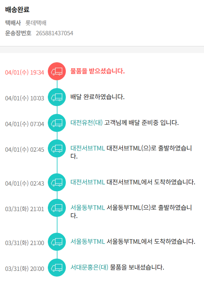Click the 물품을 받으셨습니다. status text

click(97, 71)
